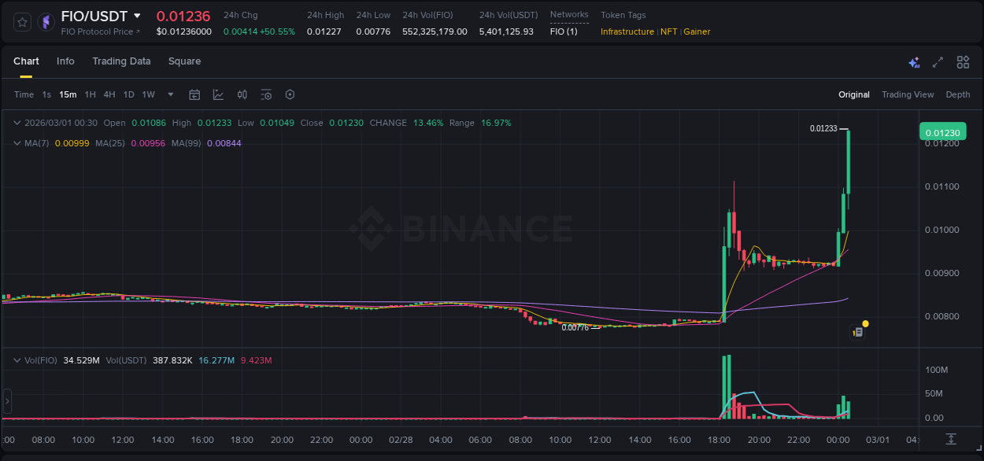Image resolution: width=984 pixels, height=461 pixels.
Task: Collapse the MA indicator row chevron
Action: tap(17, 143)
